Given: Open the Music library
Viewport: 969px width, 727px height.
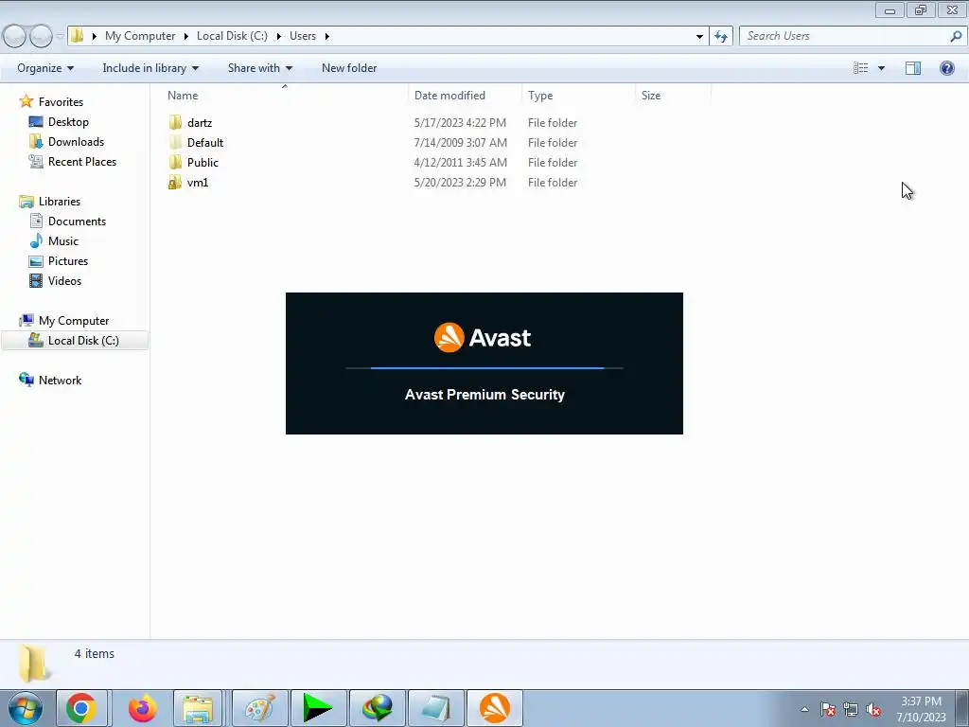Looking at the screenshot, I should click(63, 241).
